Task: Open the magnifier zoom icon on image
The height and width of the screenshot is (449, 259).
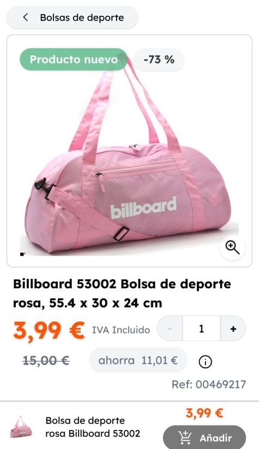Action: (x=232, y=247)
